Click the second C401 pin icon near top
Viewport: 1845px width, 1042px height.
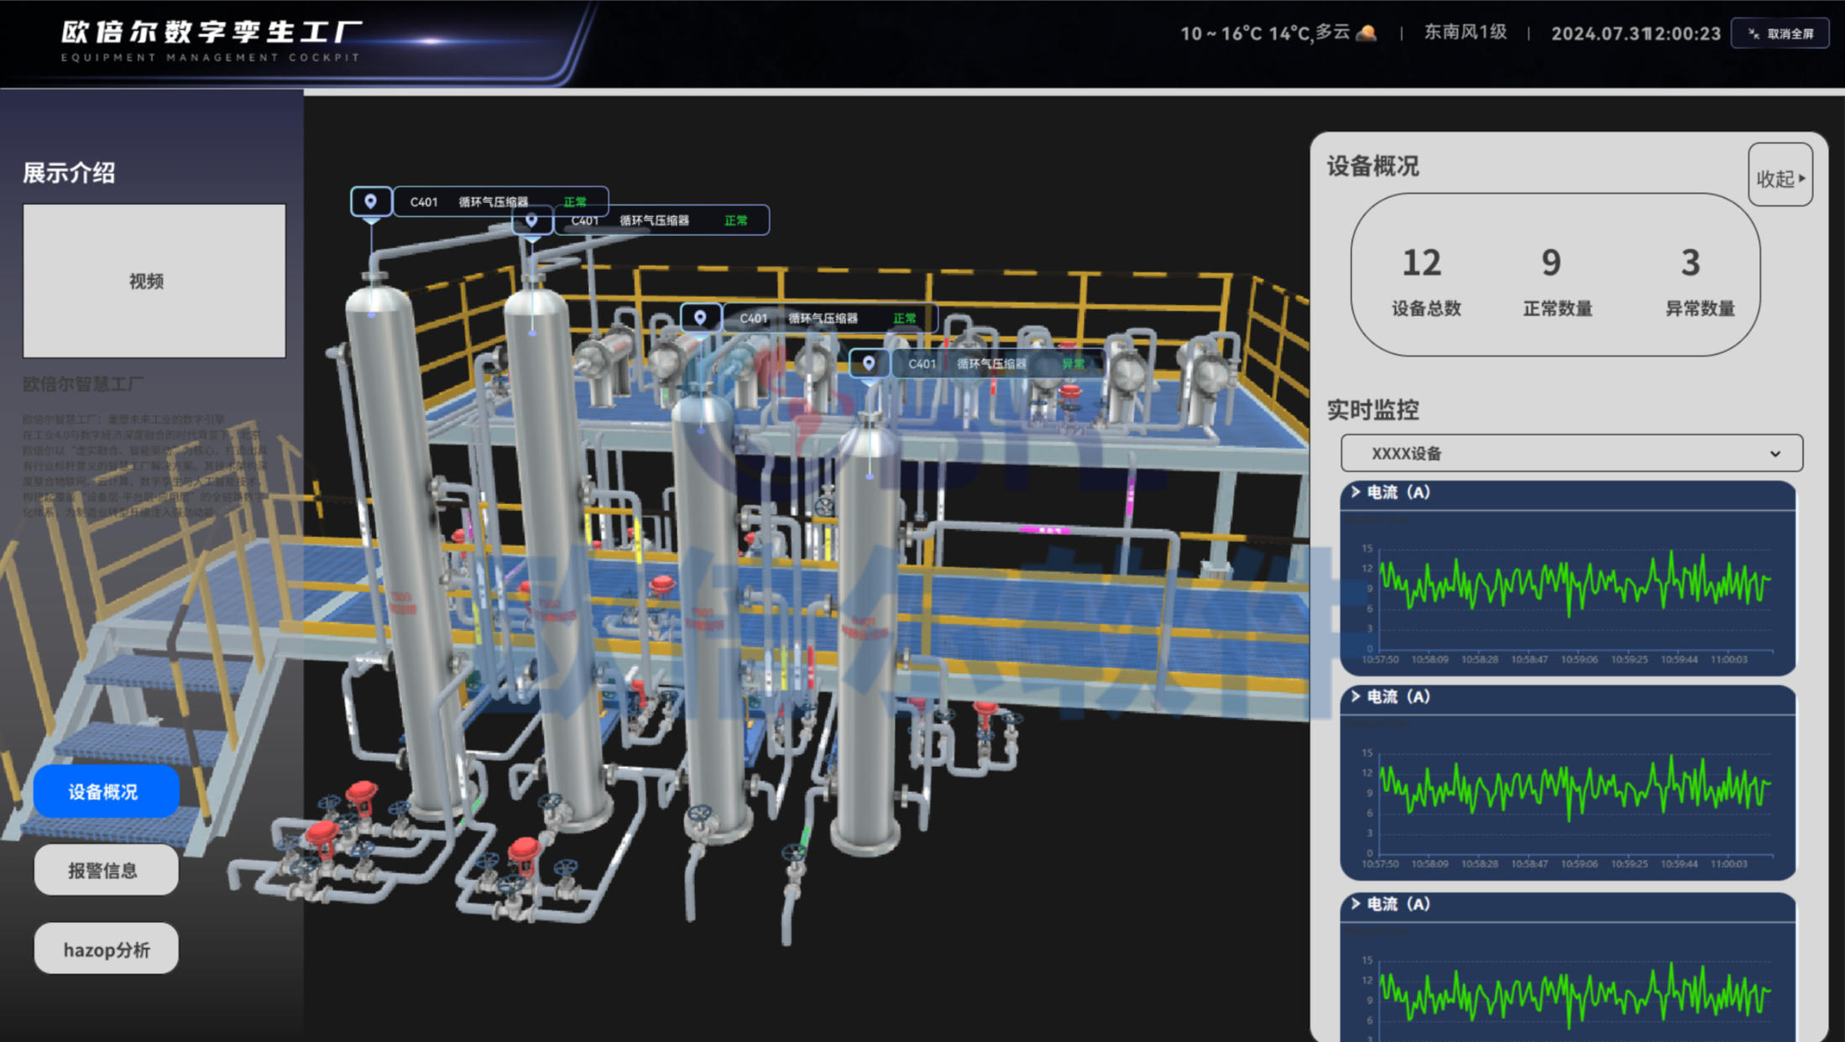point(531,220)
